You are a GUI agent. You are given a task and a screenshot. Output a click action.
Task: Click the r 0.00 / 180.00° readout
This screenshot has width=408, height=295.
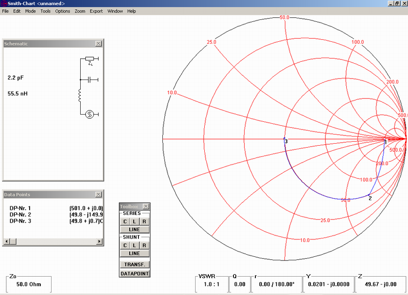[x=277, y=284]
